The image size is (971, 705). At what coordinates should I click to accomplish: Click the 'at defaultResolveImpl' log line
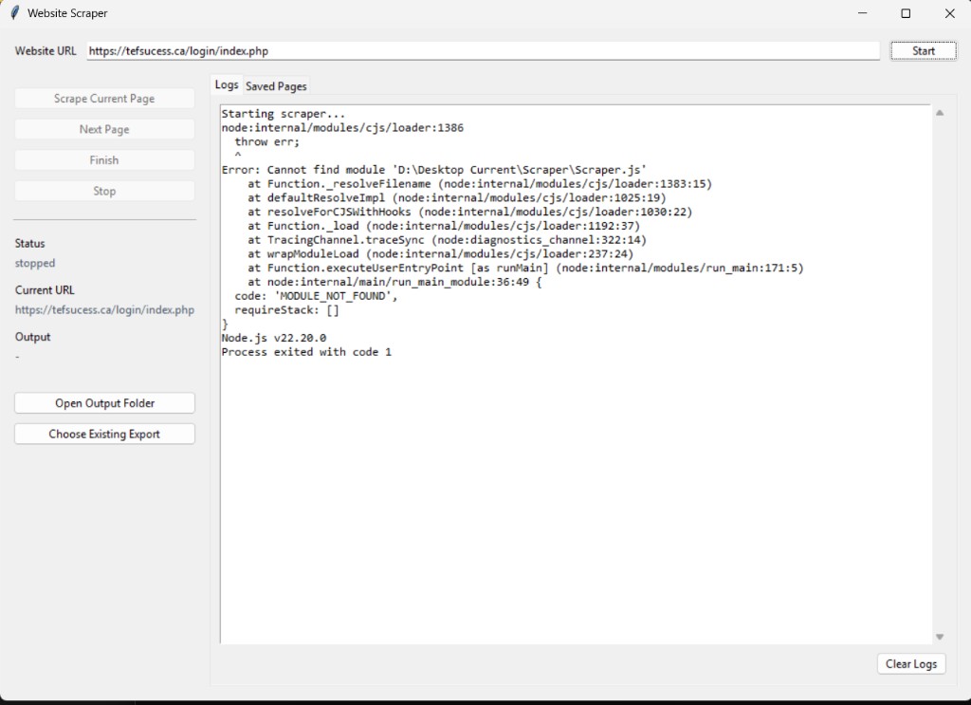tap(457, 198)
